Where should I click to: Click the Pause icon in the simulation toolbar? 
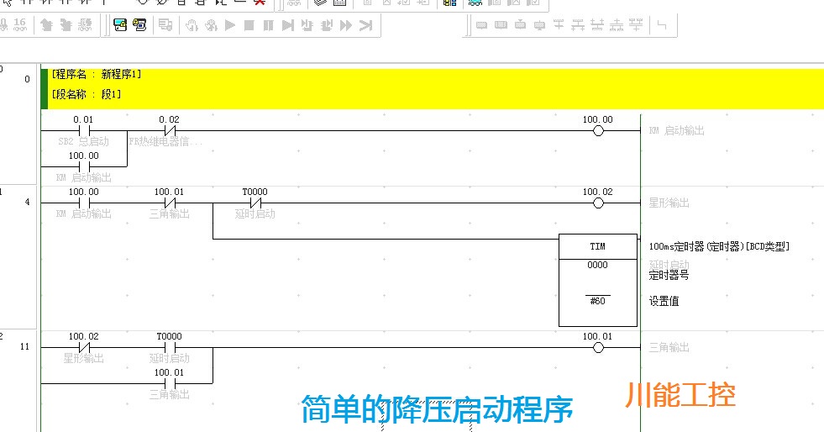click(268, 25)
